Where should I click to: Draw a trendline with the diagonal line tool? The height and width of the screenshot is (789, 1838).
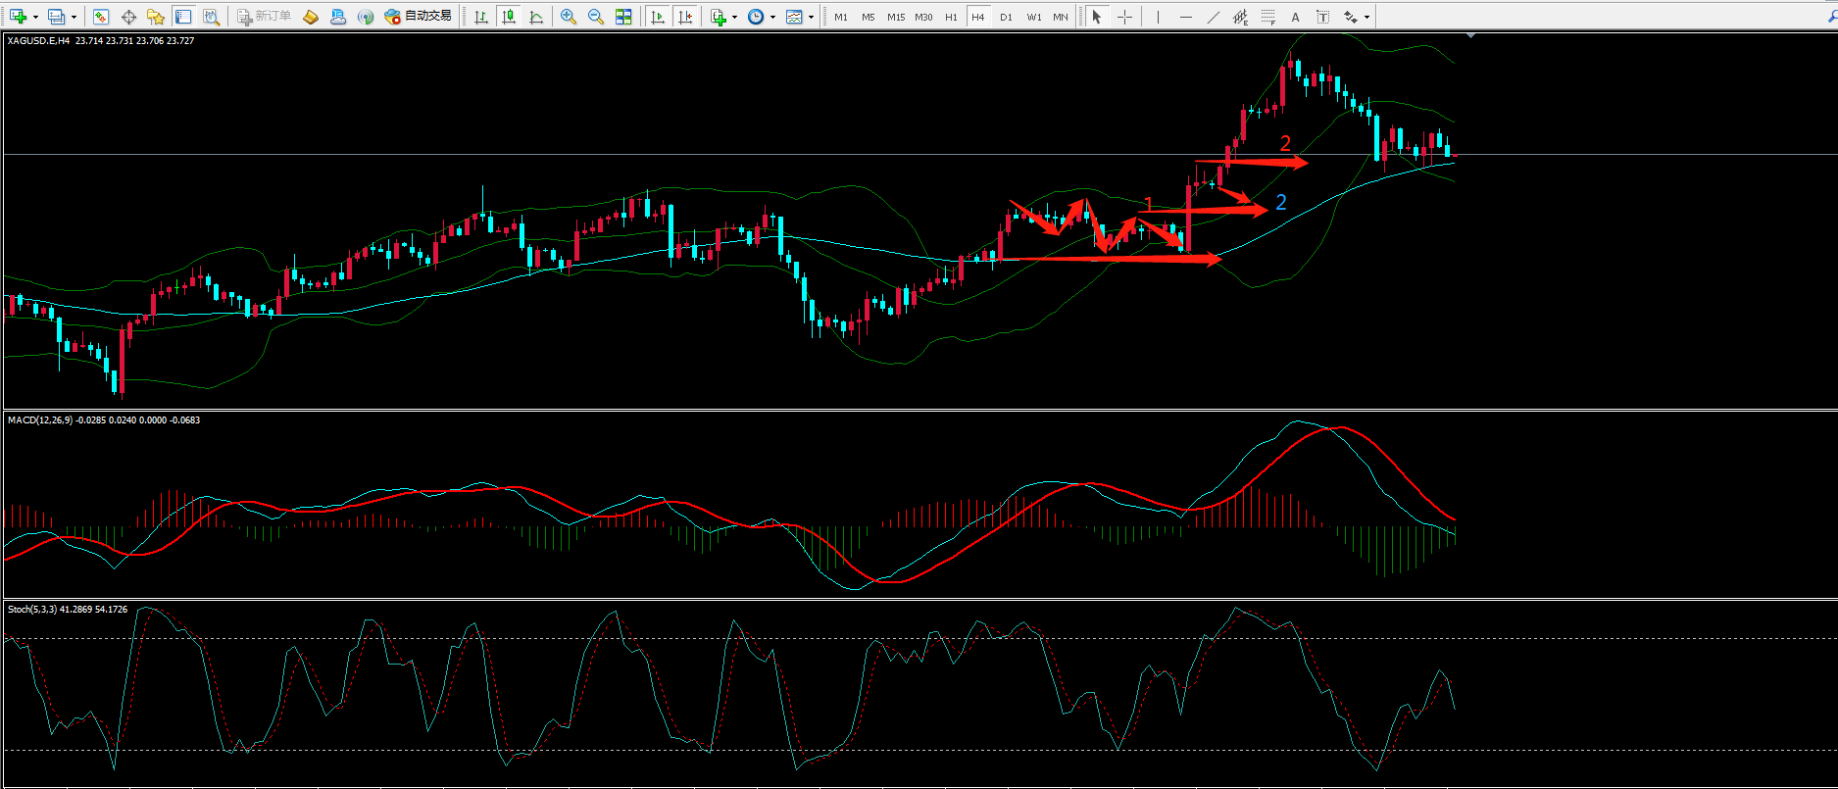[x=1214, y=17]
